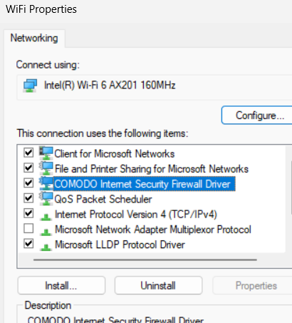Click the Uninstall button
This screenshot has width=292, height=323.
point(158,285)
